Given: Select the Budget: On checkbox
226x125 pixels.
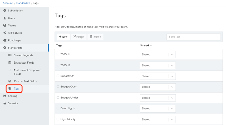Looking at the screenshot, I should [x=58, y=76].
